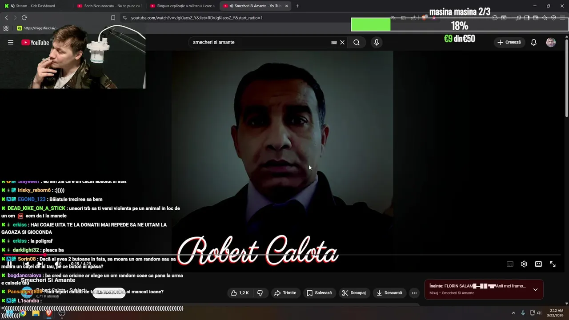Dislike the video
This screenshot has height=320, width=569.
[260, 293]
